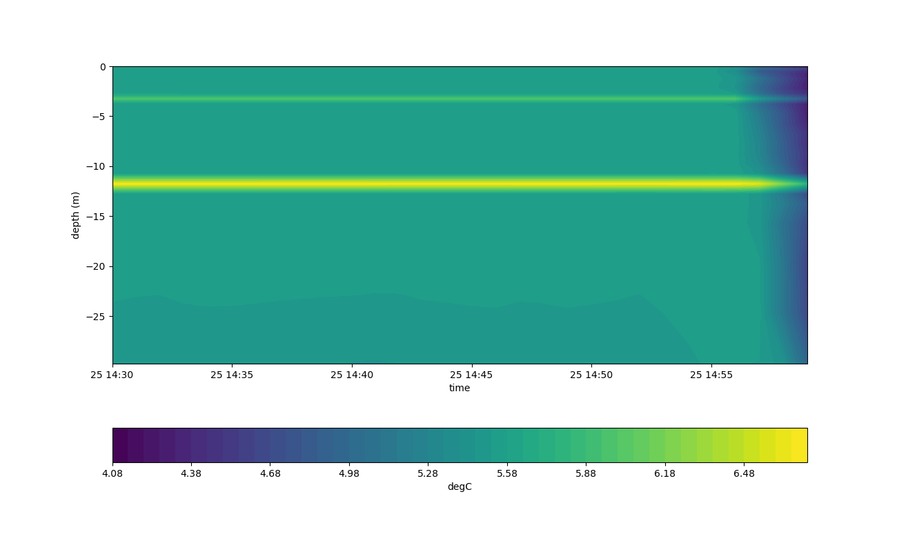This screenshot has height=552, width=897.
Task: Click the bright yellow band near -12 m
Action: point(414,184)
